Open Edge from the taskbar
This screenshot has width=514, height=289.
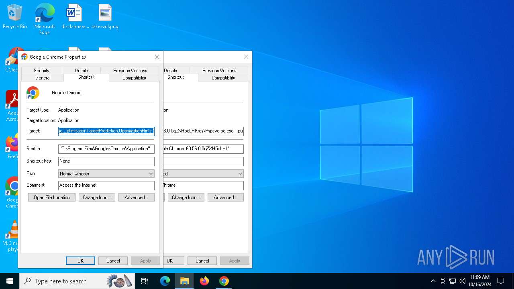pos(165,281)
